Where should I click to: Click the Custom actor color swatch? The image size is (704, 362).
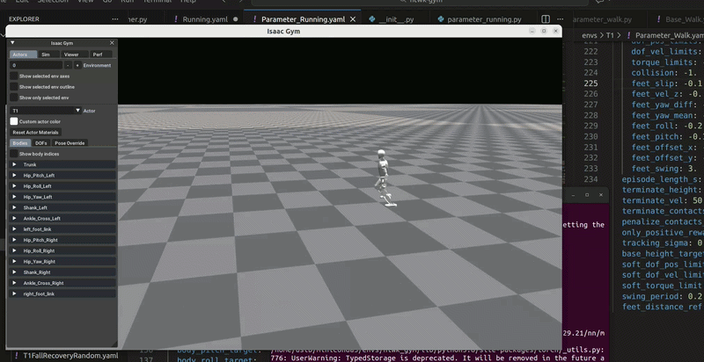click(x=13, y=121)
